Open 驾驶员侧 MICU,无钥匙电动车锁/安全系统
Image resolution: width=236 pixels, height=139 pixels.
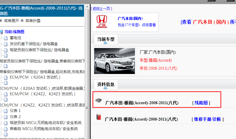(x=46, y=123)
